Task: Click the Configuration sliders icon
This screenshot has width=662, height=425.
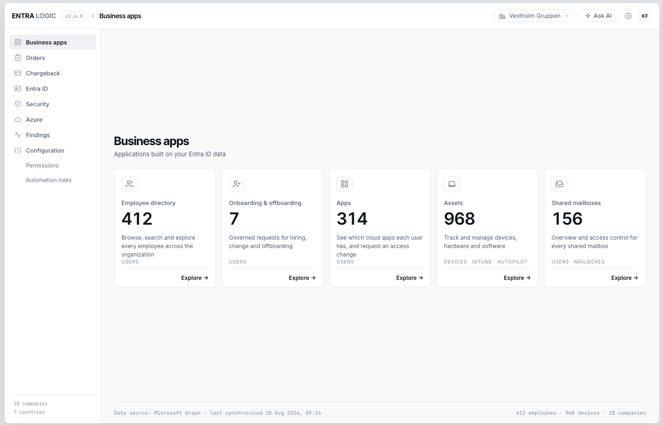Action: (x=18, y=150)
